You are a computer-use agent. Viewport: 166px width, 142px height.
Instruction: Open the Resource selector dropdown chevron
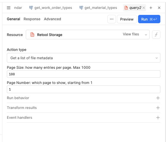[146, 35]
